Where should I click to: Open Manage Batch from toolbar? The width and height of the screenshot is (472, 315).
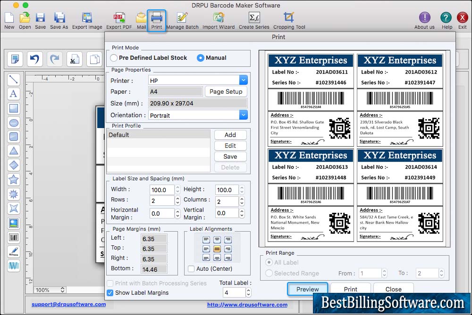tap(182, 19)
